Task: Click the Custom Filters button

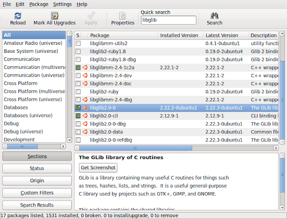Action: [x=37, y=193]
